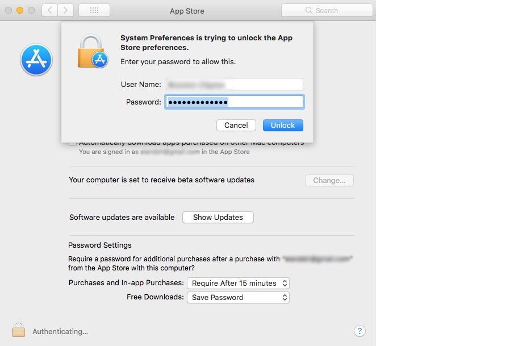Focus the Password field
Image resolution: width=514 pixels, height=346 pixels.
point(235,102)
